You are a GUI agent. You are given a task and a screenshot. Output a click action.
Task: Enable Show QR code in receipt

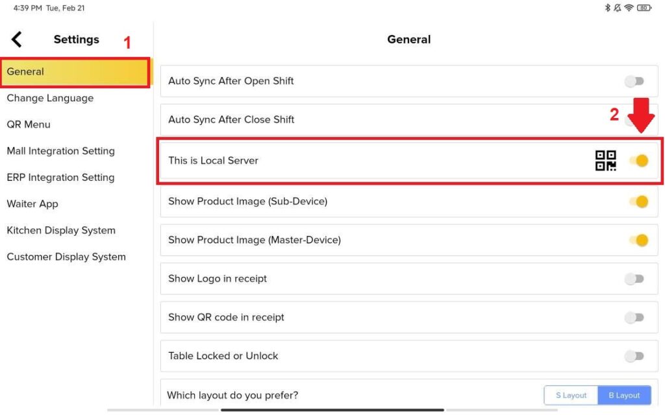click(634, 318)
